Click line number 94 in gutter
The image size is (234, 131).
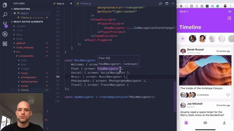tap(58, 77)
